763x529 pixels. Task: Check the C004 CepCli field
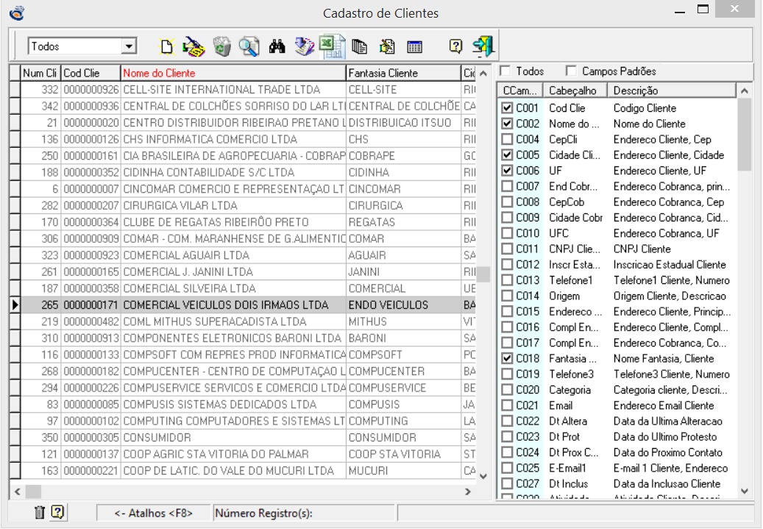click(507, 139)
